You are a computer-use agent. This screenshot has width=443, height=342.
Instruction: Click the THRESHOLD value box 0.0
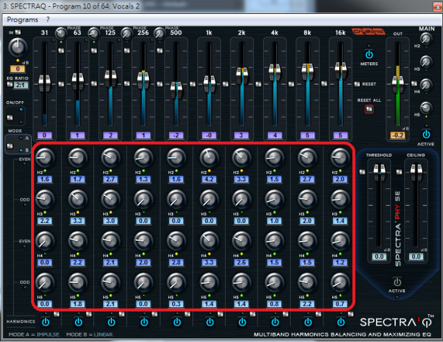click(x=379, y=257)
